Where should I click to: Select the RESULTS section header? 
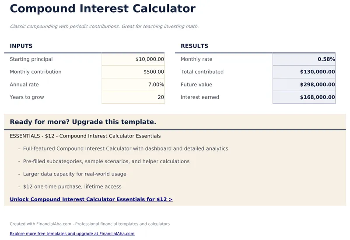pos(194,46)
